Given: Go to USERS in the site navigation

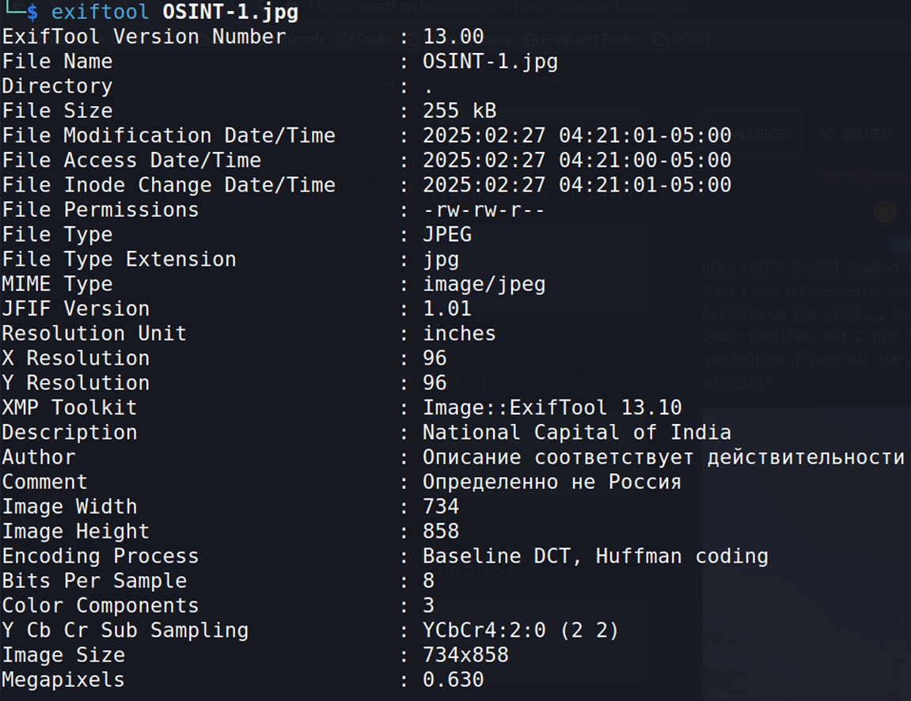Looking at the screenshot, I should [x=499, y=82].
